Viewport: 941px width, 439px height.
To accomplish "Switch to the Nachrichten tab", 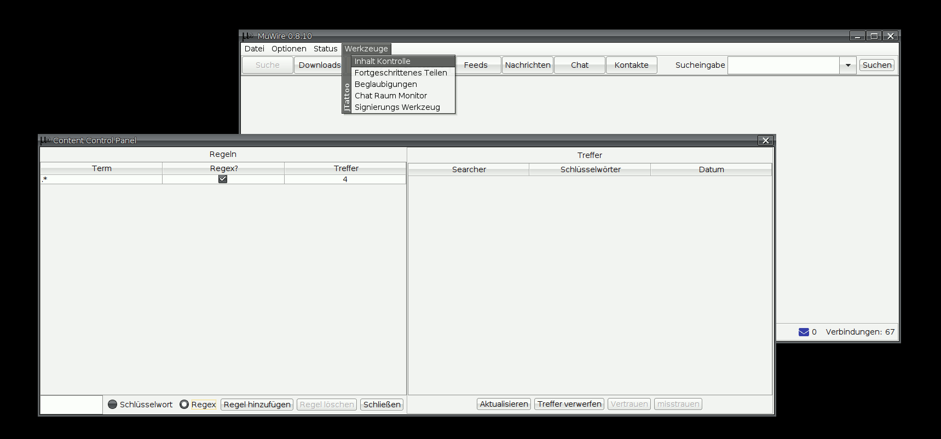I will click(528, 65).
